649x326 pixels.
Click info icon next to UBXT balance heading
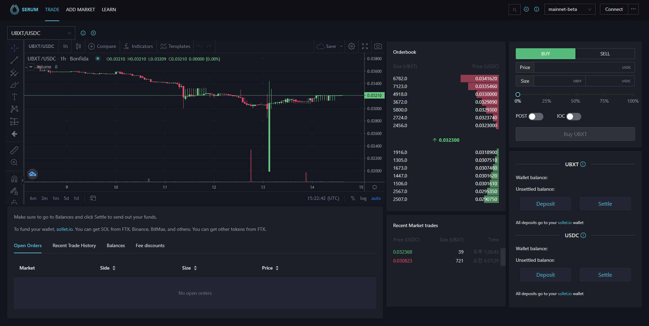click(583, 164)
